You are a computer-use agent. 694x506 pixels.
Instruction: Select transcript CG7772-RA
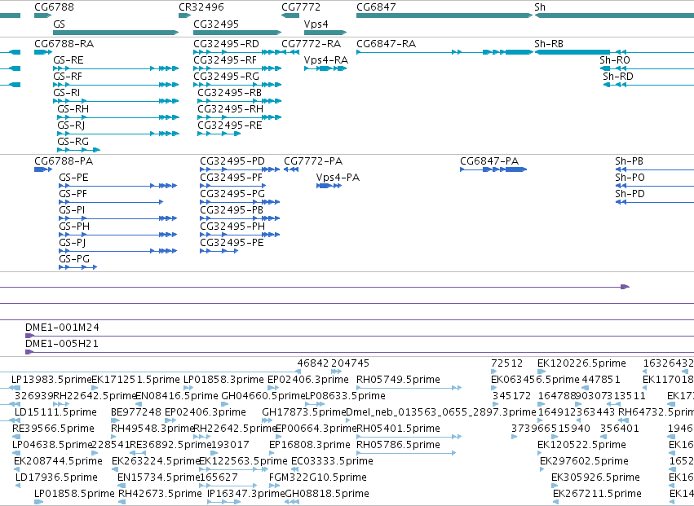[x=312, y=44]
